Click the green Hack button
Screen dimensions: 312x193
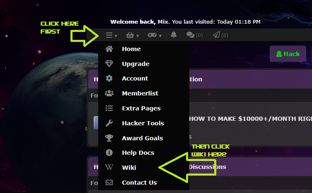[x=288, y=54]
